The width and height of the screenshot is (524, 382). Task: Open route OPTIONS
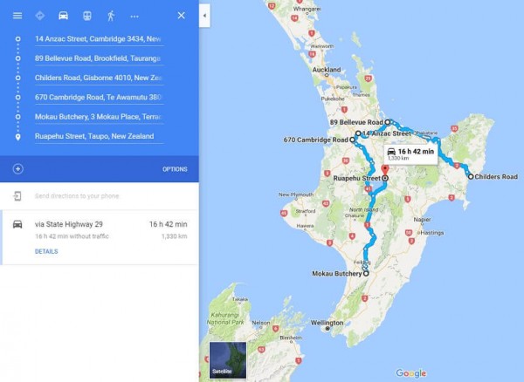175,169
